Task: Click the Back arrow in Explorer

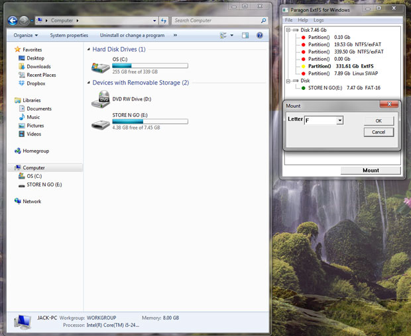Action: (13, 21)
